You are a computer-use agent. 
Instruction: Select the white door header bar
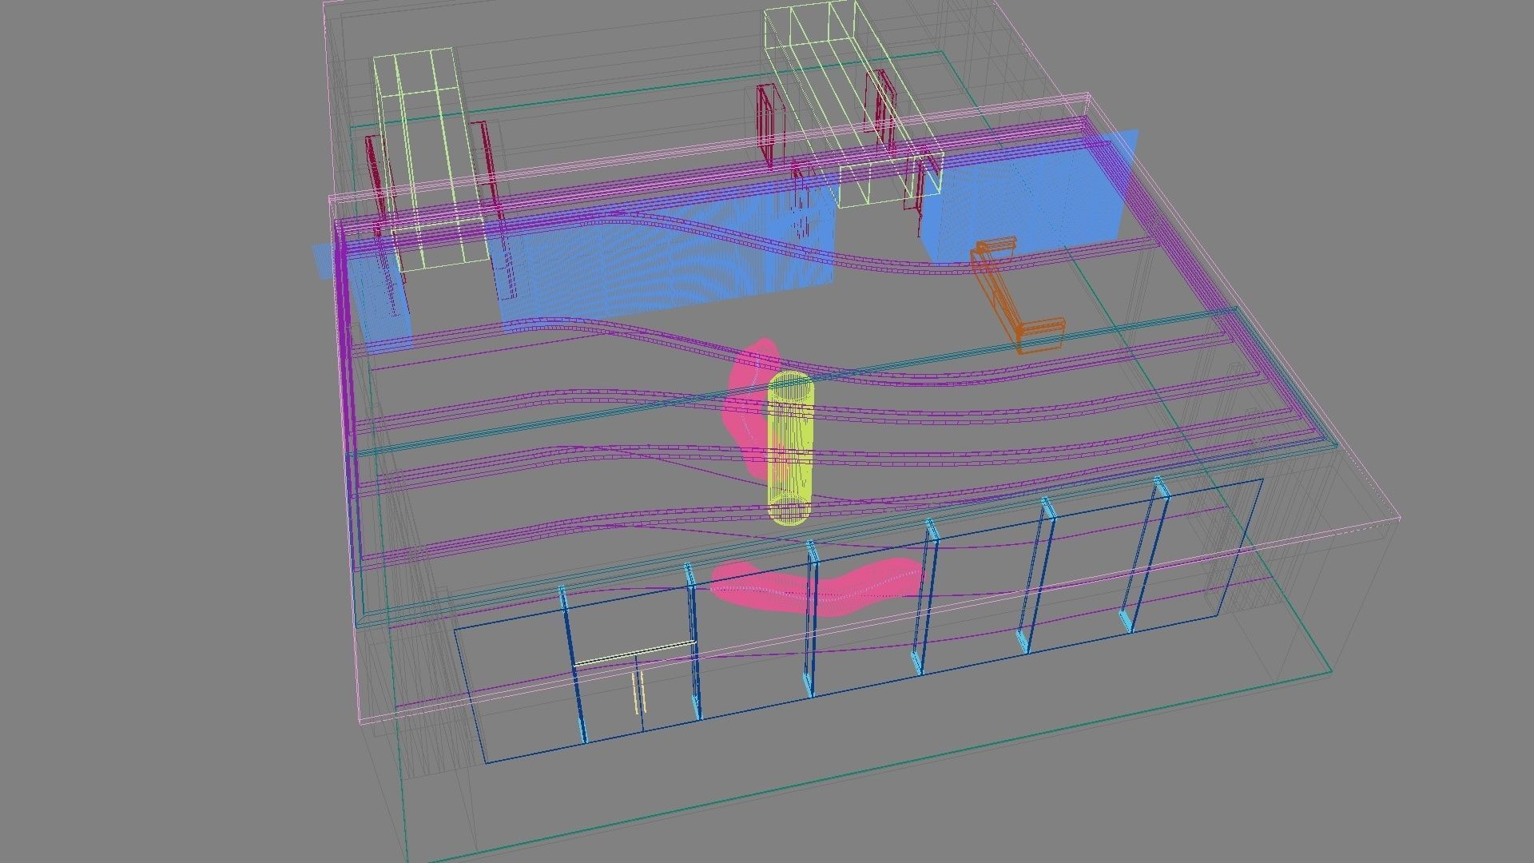634,653
